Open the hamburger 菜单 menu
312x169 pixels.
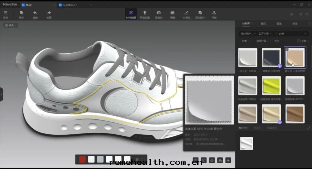coord(5,13)
